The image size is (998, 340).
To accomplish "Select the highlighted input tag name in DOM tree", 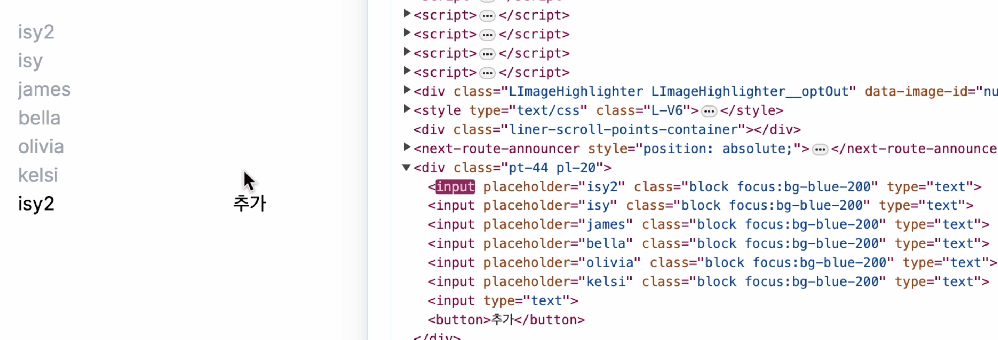I will [455, 187].
